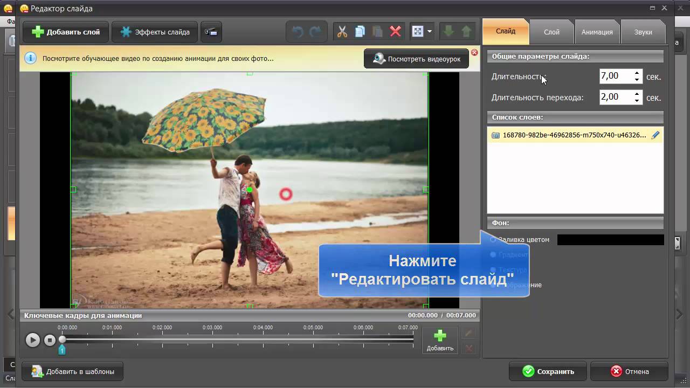
Task: Click the keyframe edit pencil icon
Action: coord(468,334)
